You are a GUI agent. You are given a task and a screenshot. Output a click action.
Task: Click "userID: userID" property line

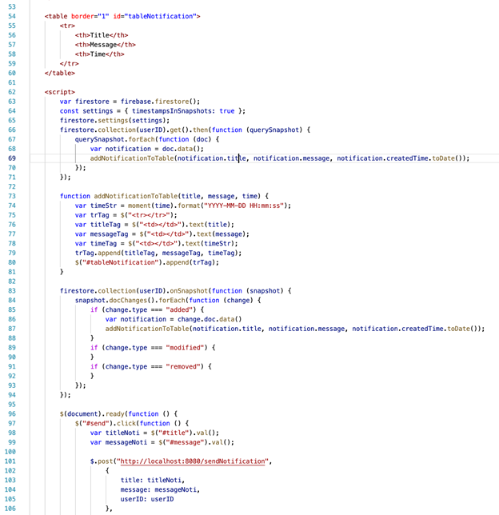(x=147, y=499)
